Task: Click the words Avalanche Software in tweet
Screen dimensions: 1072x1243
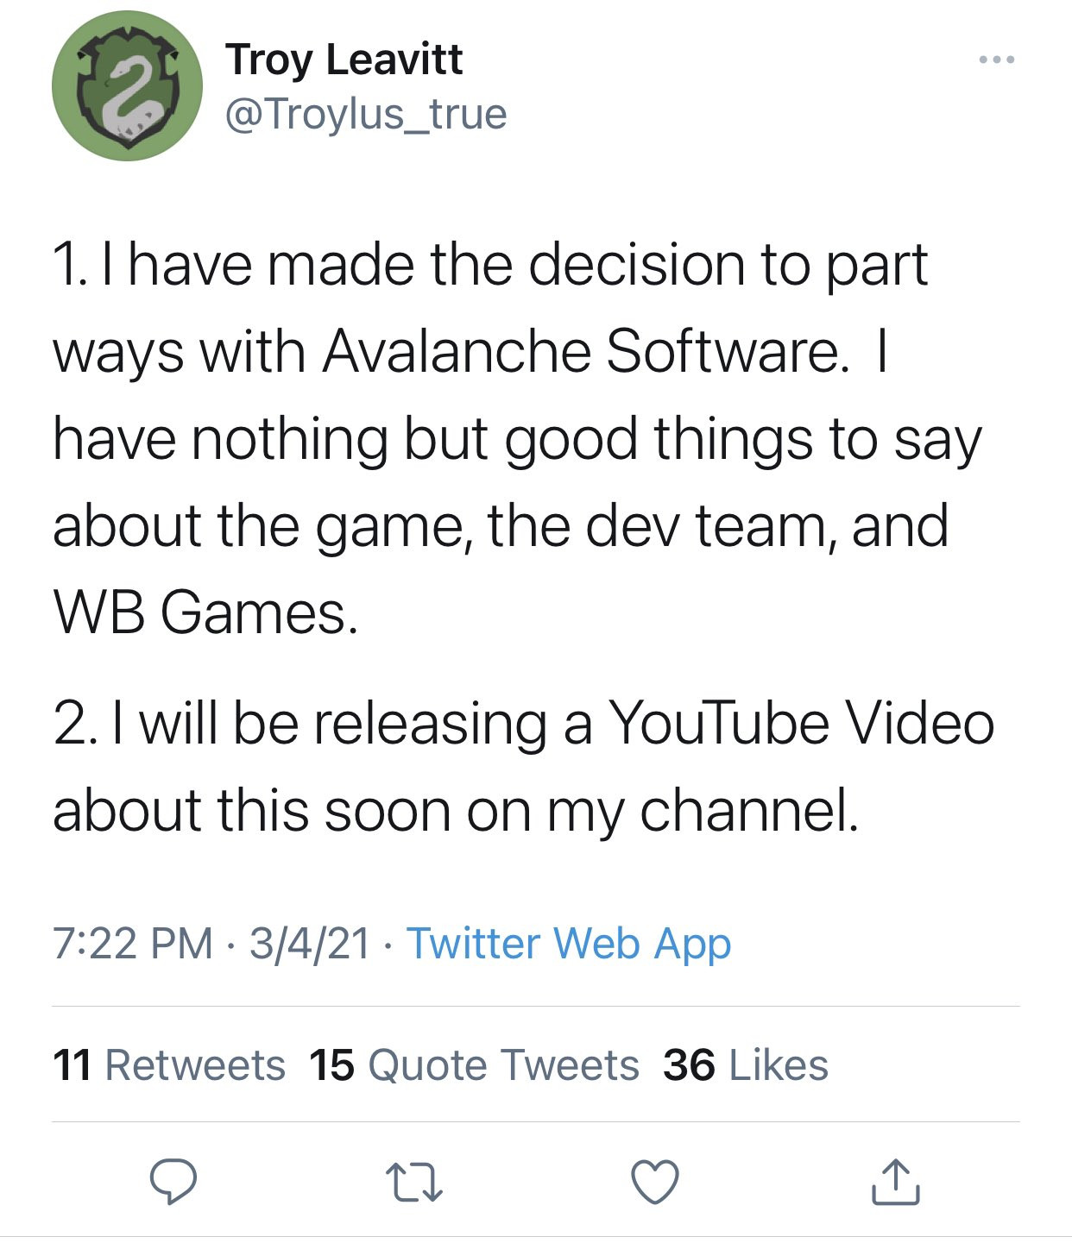Action: (581, 352)
